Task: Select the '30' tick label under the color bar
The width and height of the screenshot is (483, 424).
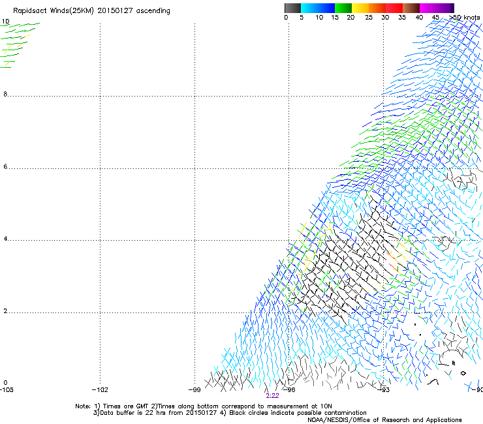Action: point(385,18)
